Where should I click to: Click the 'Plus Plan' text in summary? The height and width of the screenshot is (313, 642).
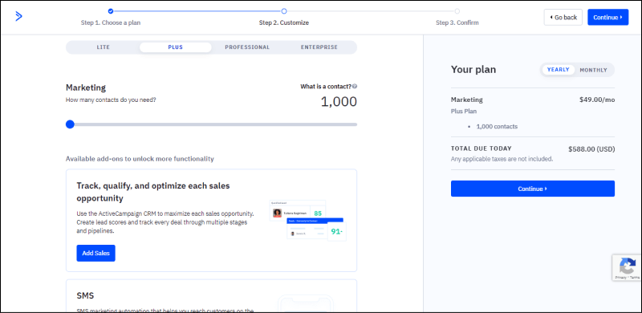[464, 111]
